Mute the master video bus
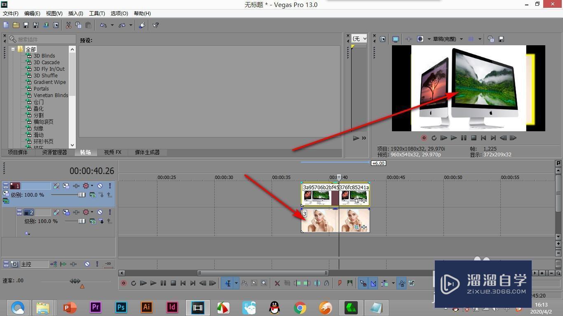Screen dimensions: 563x316 point(87,264)
